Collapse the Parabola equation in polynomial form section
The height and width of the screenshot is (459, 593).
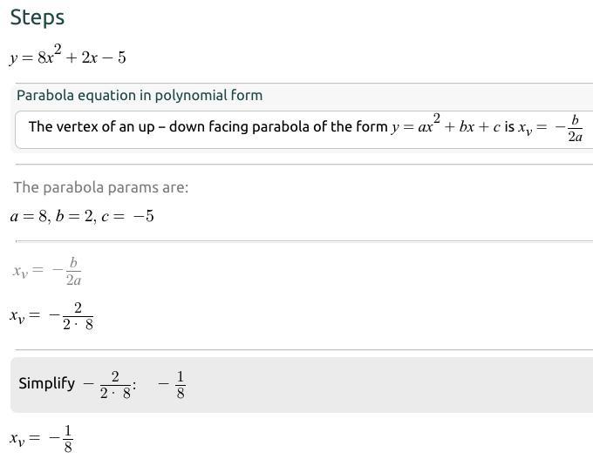tap(140, 95)
